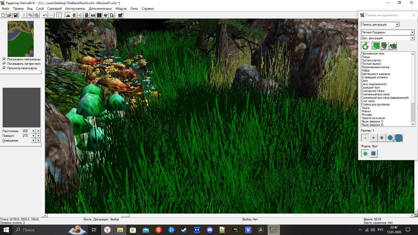Increase Расстояние value with right arrow
This screenshot has width=418, height=235.
pyautogui.click(x=38, y=131)
